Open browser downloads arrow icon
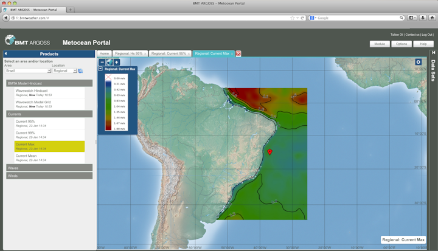 pos(423,18)
